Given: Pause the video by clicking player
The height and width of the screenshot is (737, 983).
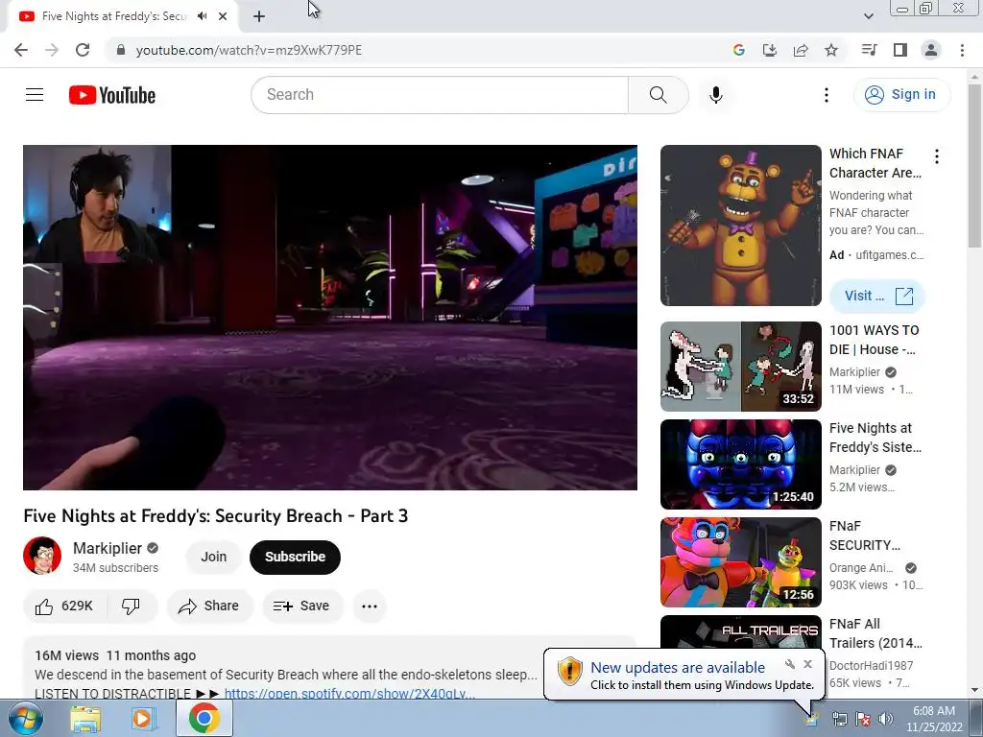Looking at the screenshot, I should (330, 317).
